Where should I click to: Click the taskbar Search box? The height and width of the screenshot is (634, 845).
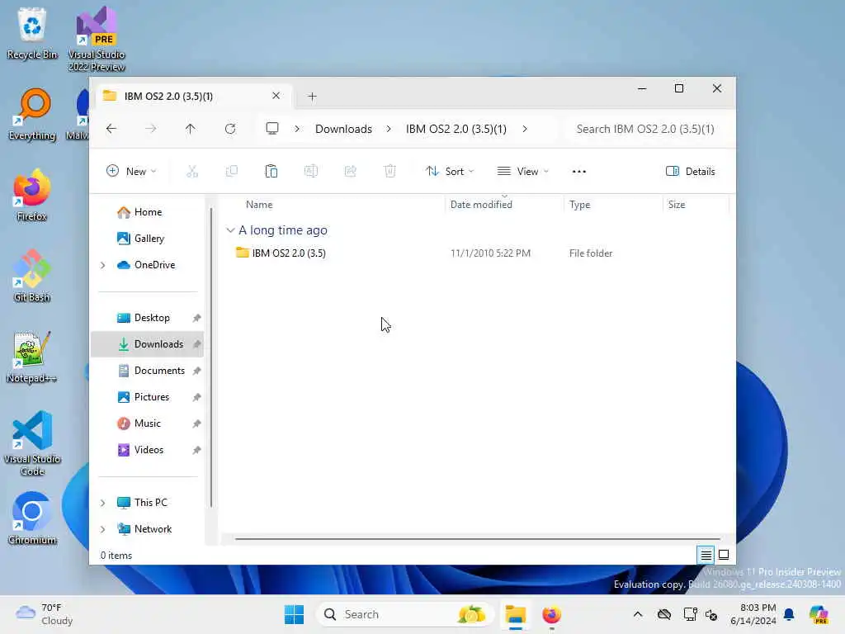point(404,614)
